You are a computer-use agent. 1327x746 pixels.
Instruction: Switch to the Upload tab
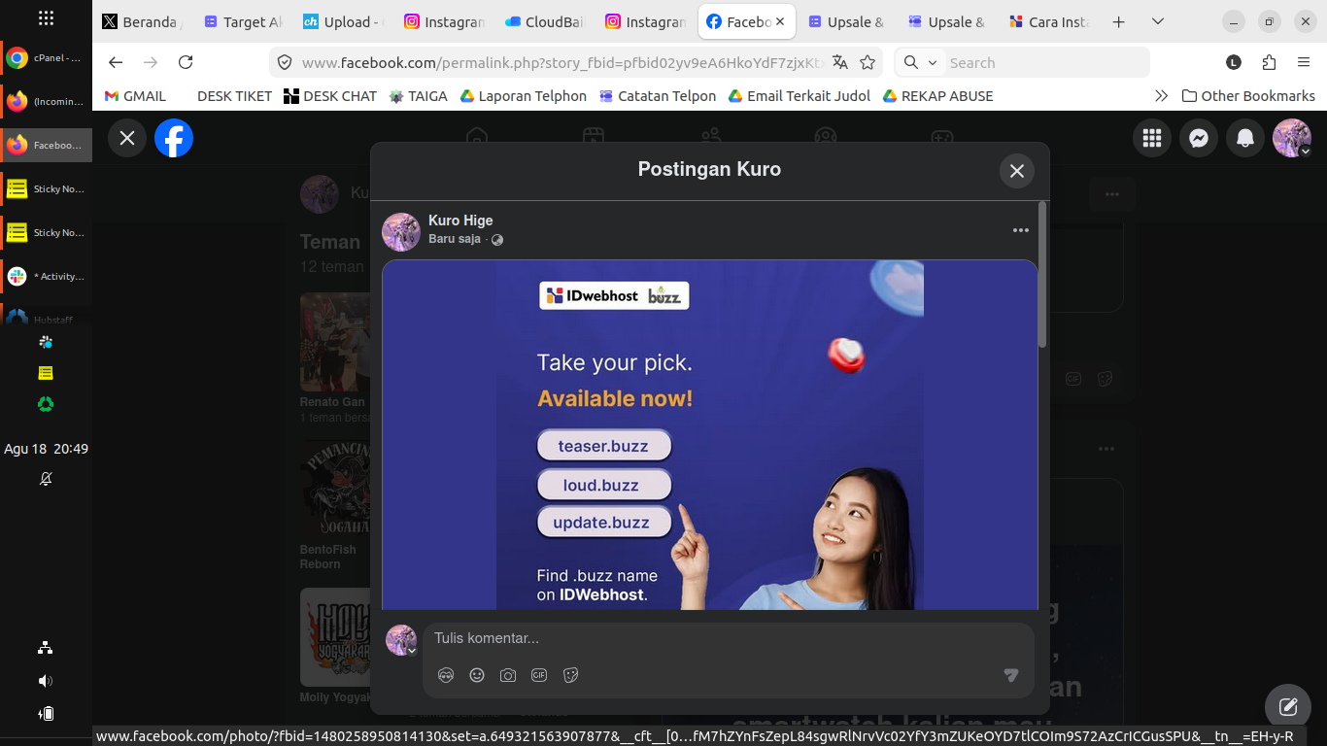point(345,21)
